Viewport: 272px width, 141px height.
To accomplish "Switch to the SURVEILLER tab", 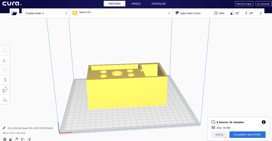I will click(158, 4).
